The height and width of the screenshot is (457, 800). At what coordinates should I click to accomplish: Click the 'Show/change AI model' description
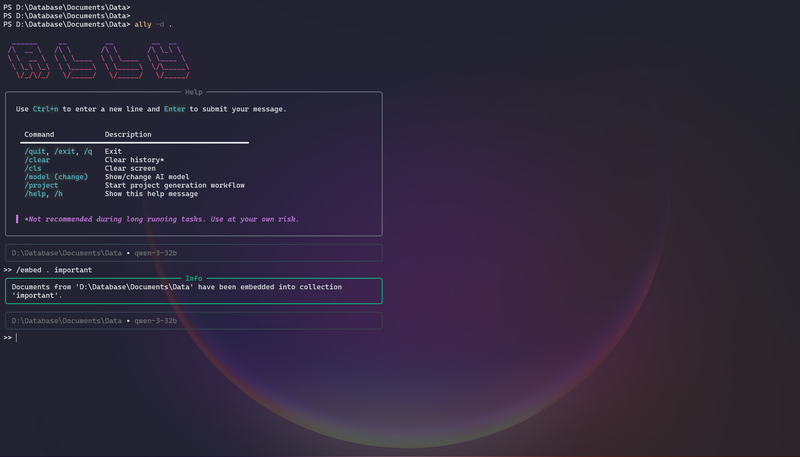(147, 177)
